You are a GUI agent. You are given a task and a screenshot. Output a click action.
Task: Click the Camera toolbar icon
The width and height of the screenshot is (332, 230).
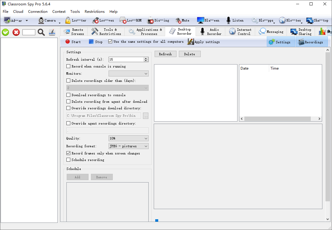coord(41,21)
